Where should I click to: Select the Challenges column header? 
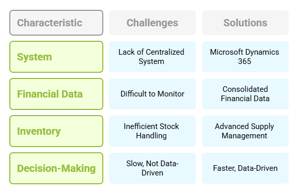[152, 23]
